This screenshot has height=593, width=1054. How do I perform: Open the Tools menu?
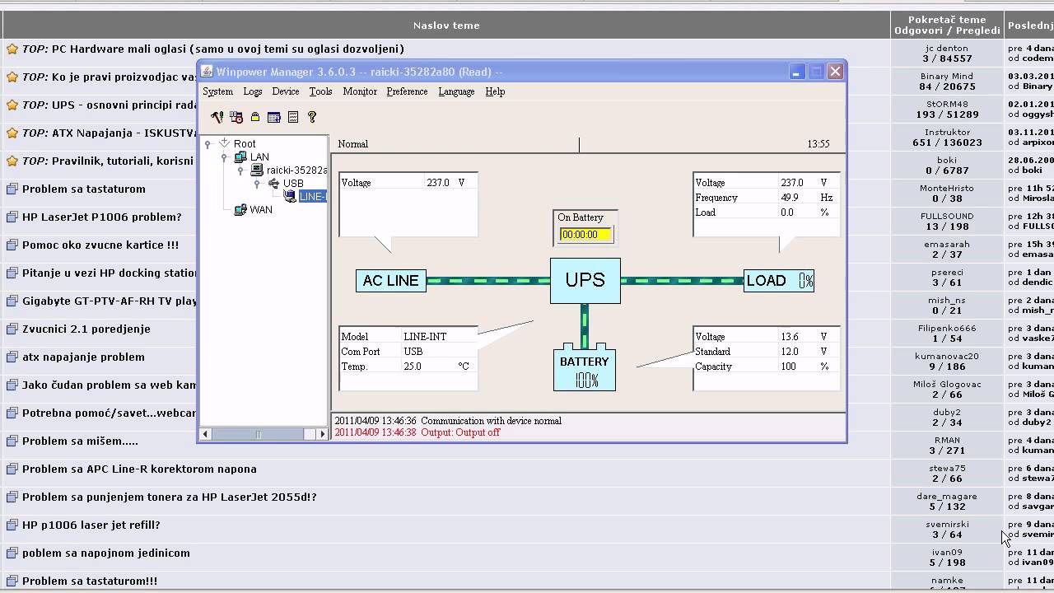(321, 91)
